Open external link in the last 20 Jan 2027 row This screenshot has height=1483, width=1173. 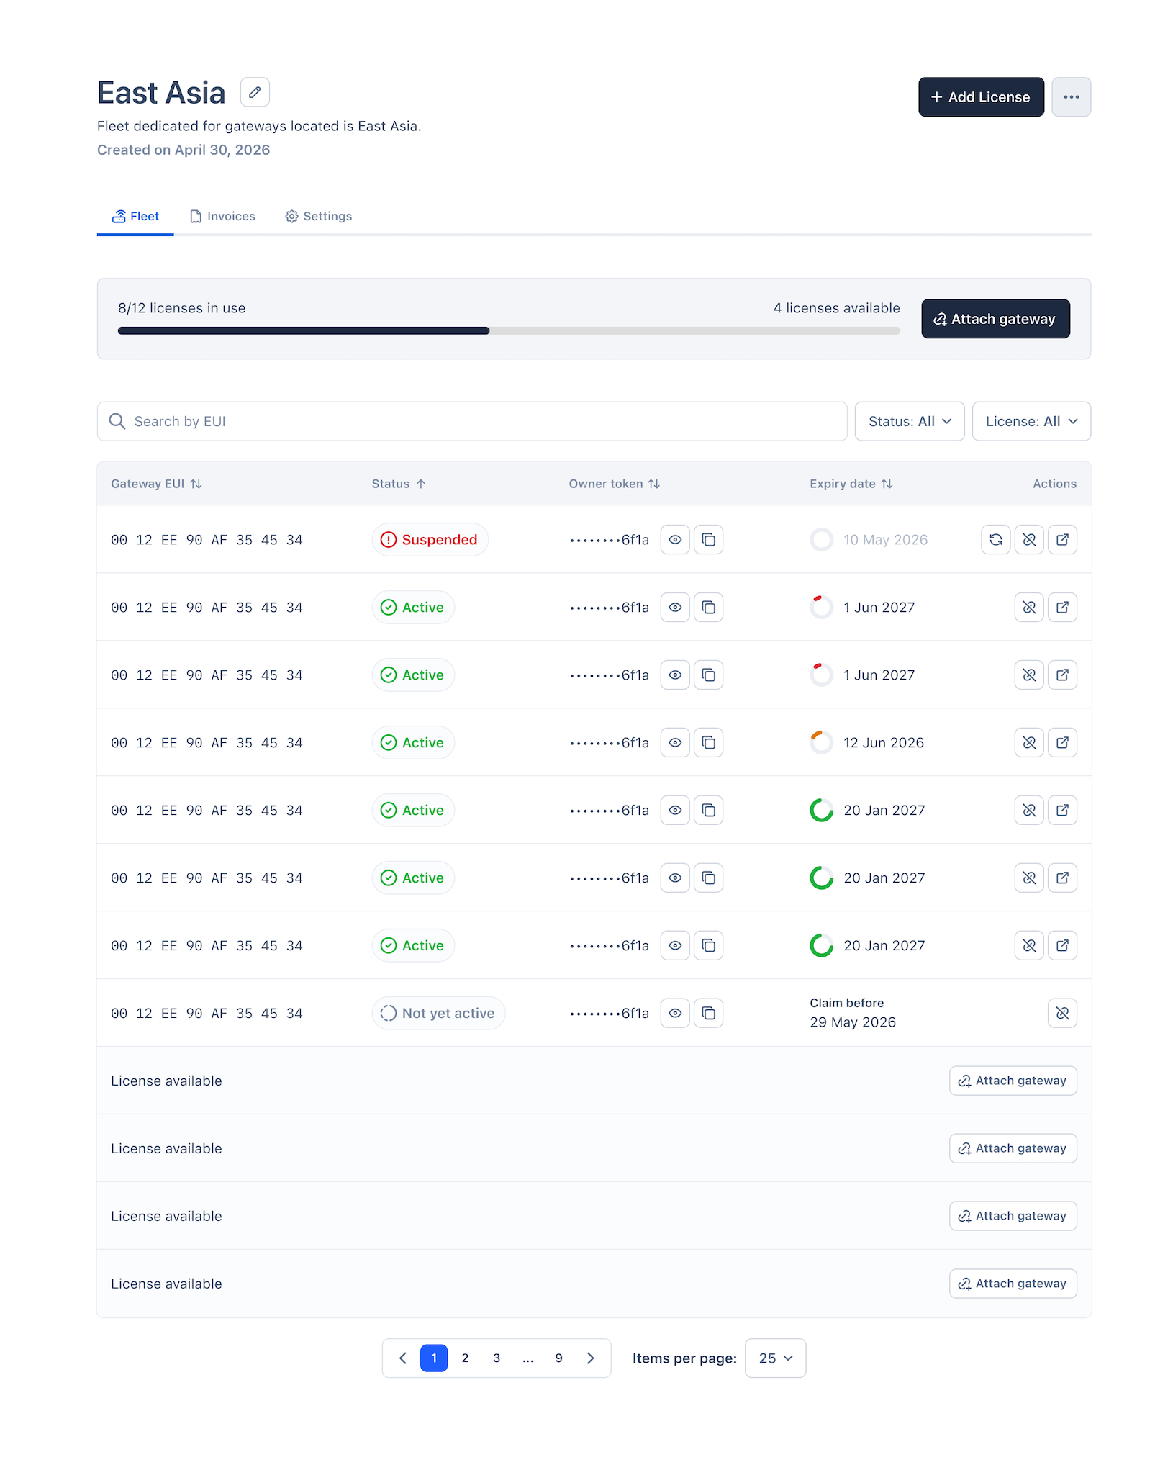(x=1062, y=946)
